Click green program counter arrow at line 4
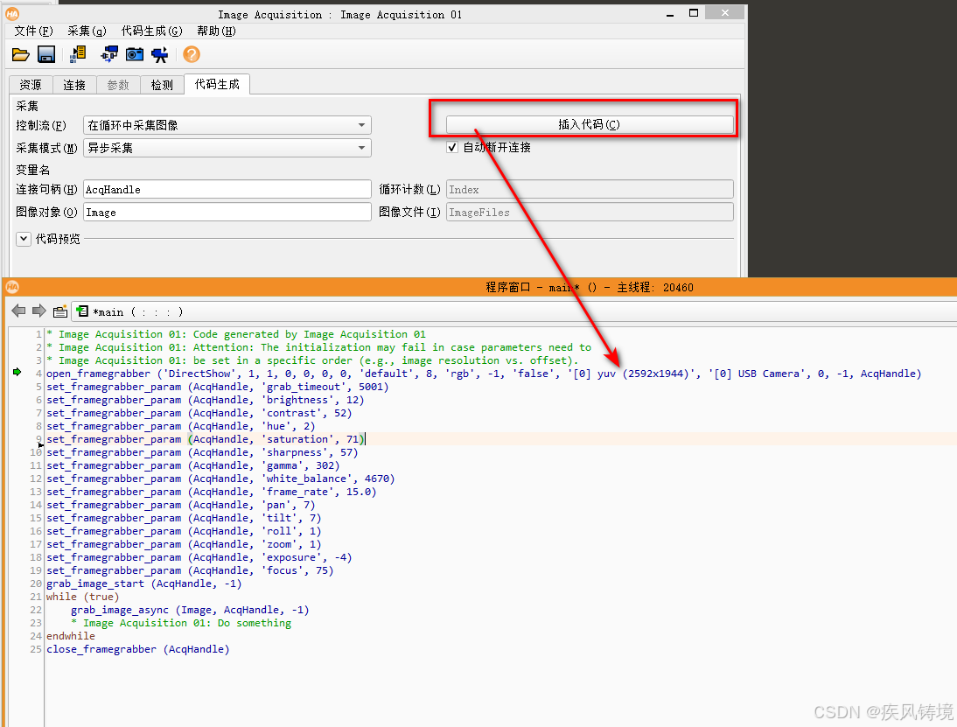The height and width of the screenshot is (727, 957). 17,372
